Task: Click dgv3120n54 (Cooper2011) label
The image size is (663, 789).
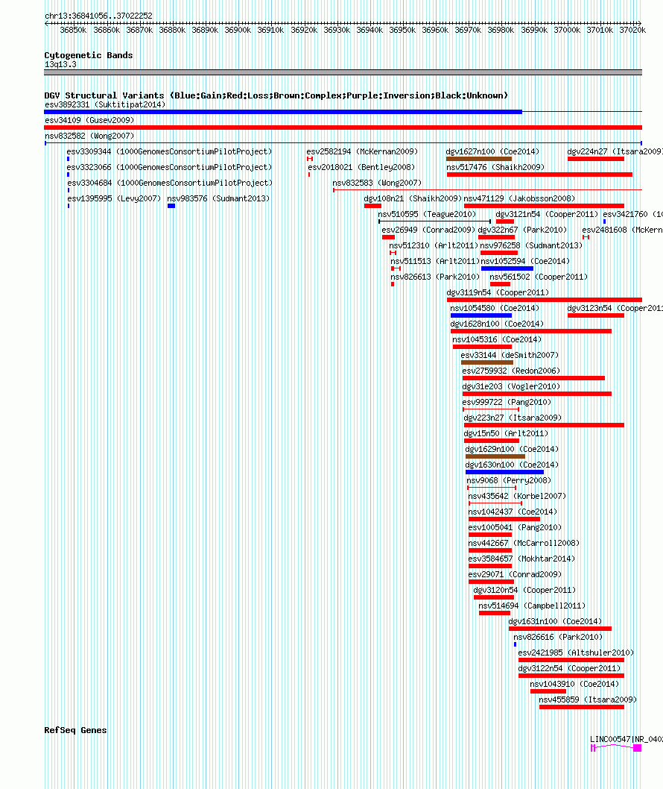Action: coord(524,590)
